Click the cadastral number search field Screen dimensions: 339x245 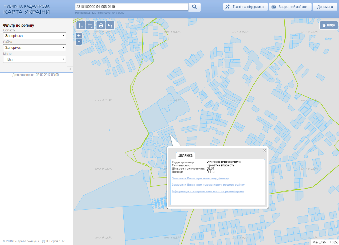pos(132,7)
